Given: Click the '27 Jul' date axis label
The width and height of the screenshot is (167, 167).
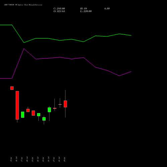Looking at the screenshot, I should coord(54,159).
